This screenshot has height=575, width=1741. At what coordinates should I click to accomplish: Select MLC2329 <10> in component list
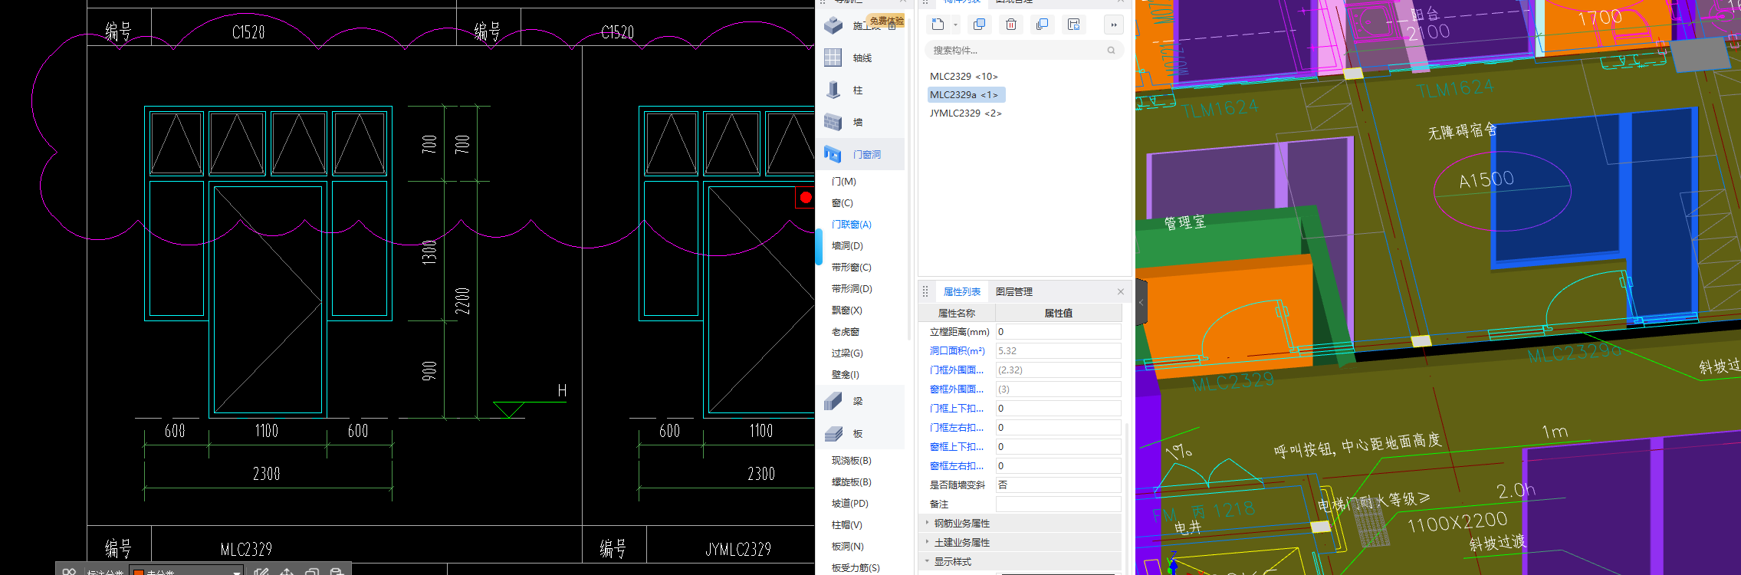964,77
